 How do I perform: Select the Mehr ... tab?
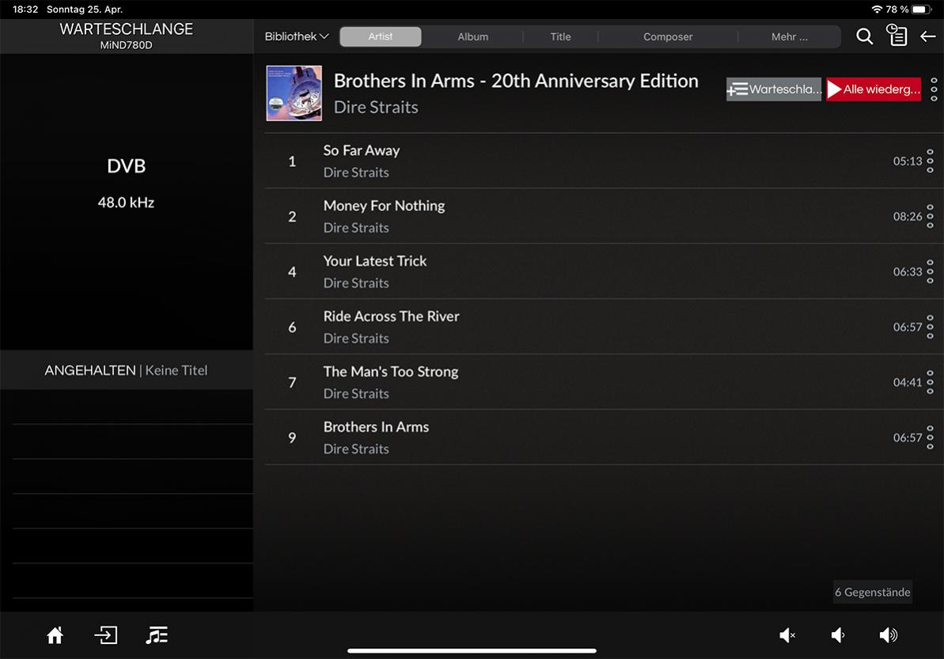click(789, 36)
